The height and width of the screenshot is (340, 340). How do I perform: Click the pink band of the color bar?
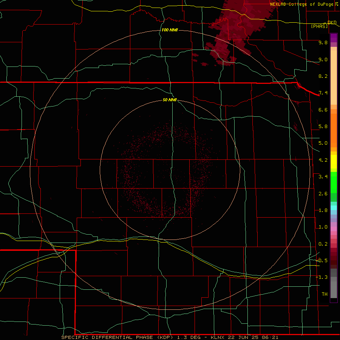click(x=334, y=229)
